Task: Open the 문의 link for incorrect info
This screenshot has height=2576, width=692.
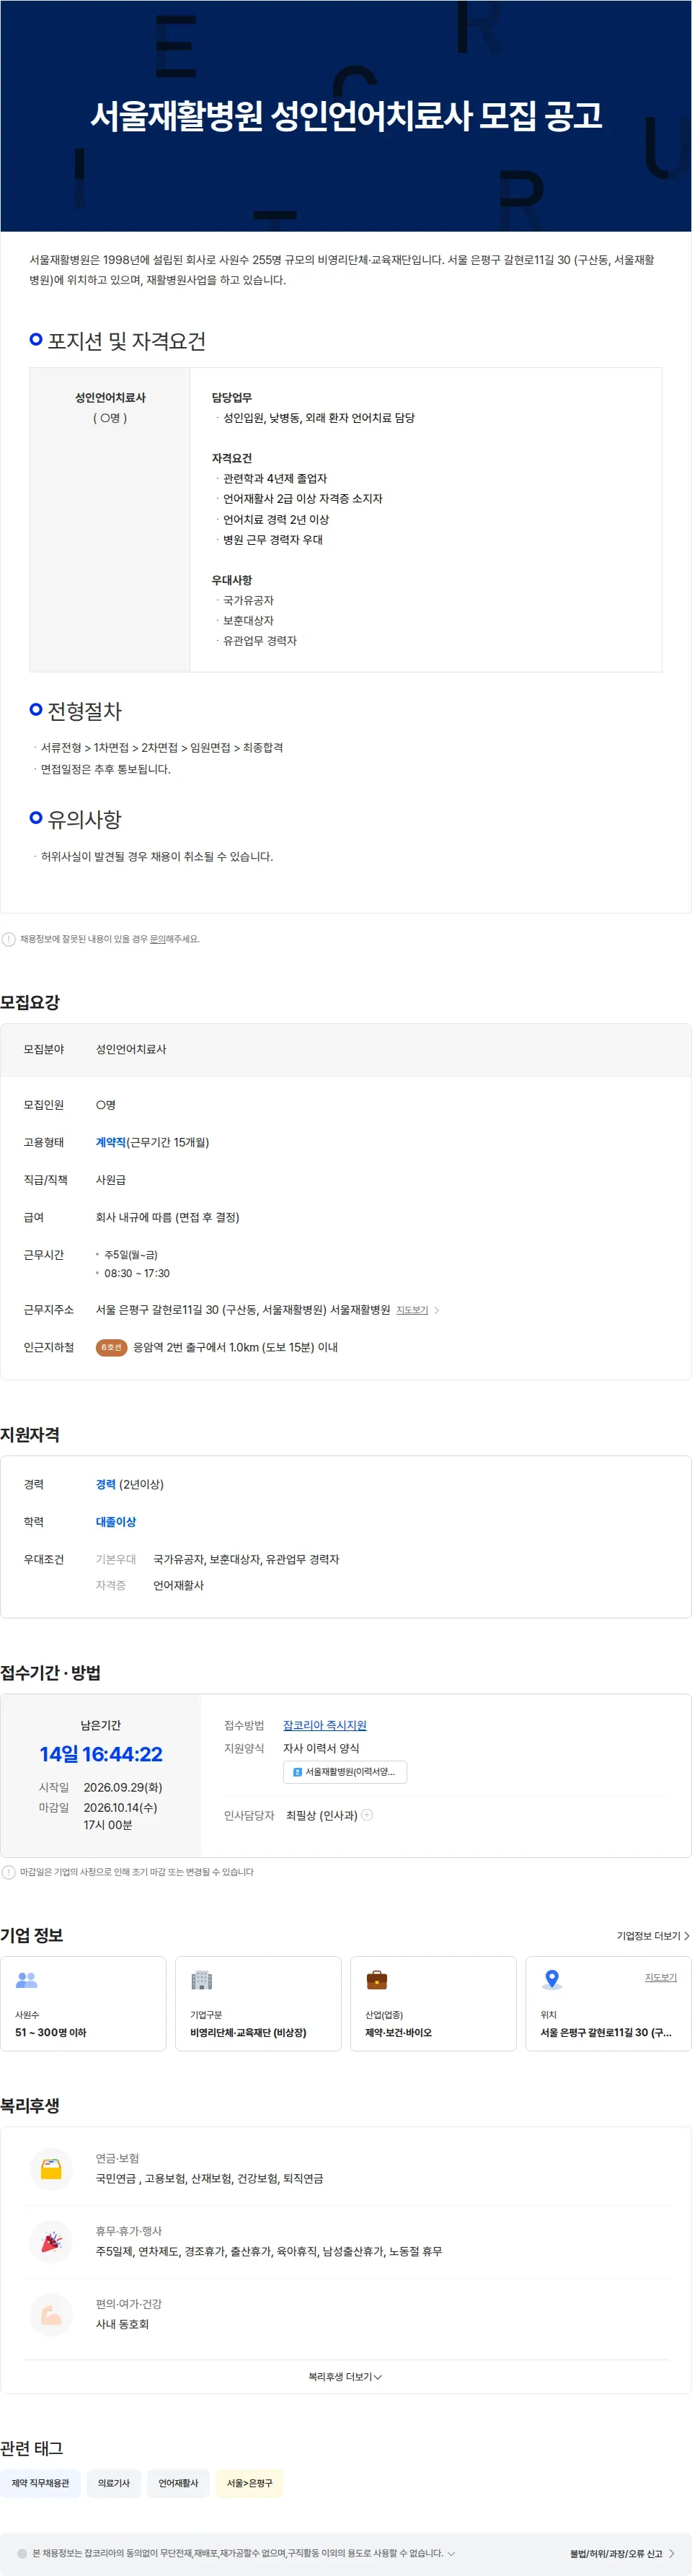Action: [156, 939]
